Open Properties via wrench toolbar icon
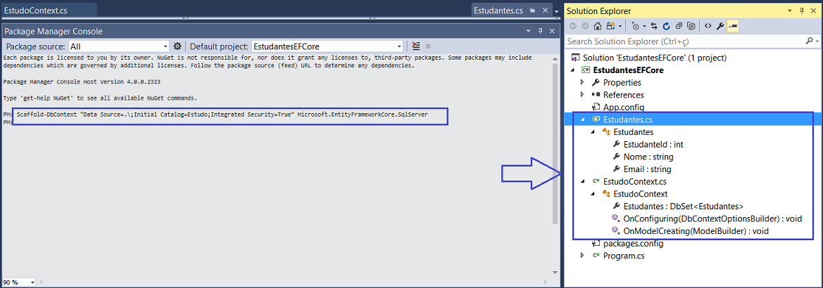Viewport: 823px width, 288px height. [720, 26]
